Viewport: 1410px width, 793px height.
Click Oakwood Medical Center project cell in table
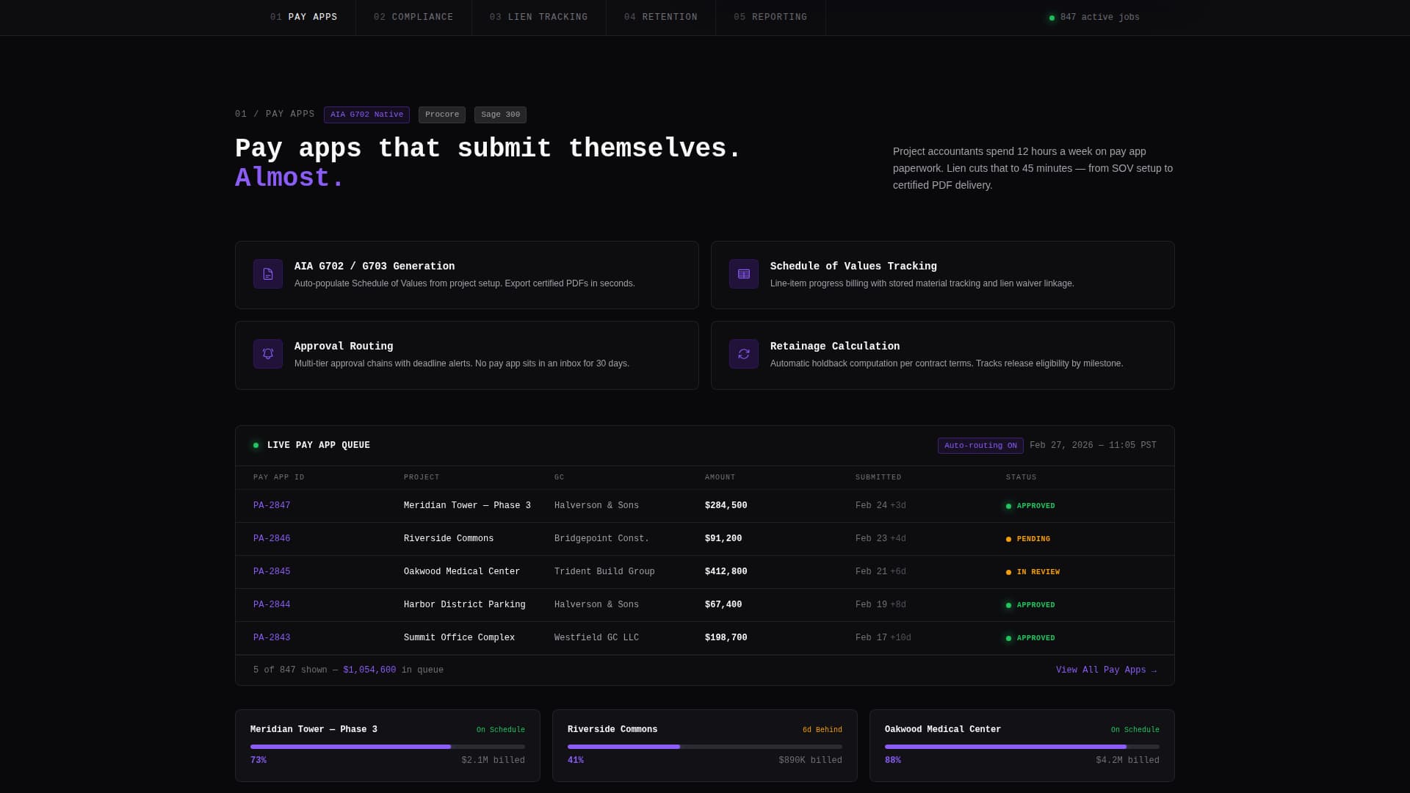[x=462, y=572]
